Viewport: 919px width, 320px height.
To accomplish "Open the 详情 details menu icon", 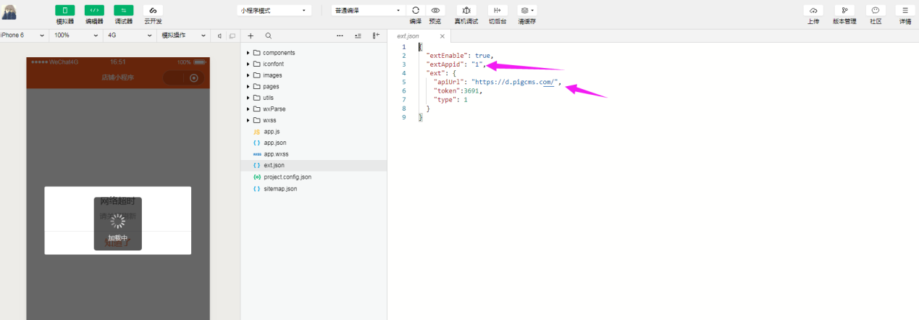I will coord(905,10).
